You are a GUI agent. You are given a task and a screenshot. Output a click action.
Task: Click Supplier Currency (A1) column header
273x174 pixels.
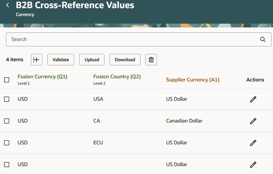(x=193, y=80)
